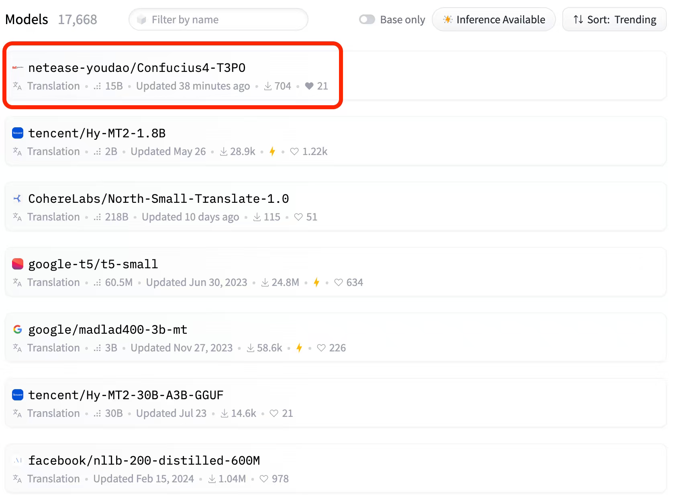
Task: Click the lightning inference icon on madlad400-3b-mt
Action: pyautogui.click(x=299, y=348)
